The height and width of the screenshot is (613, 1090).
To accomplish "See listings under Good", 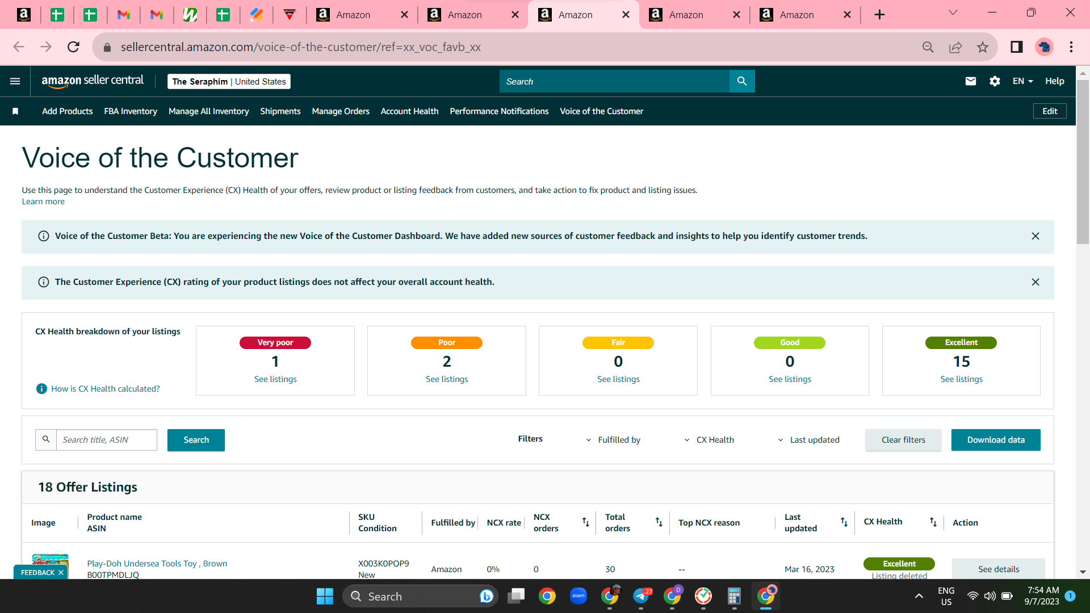I will (x=790, y=379).
